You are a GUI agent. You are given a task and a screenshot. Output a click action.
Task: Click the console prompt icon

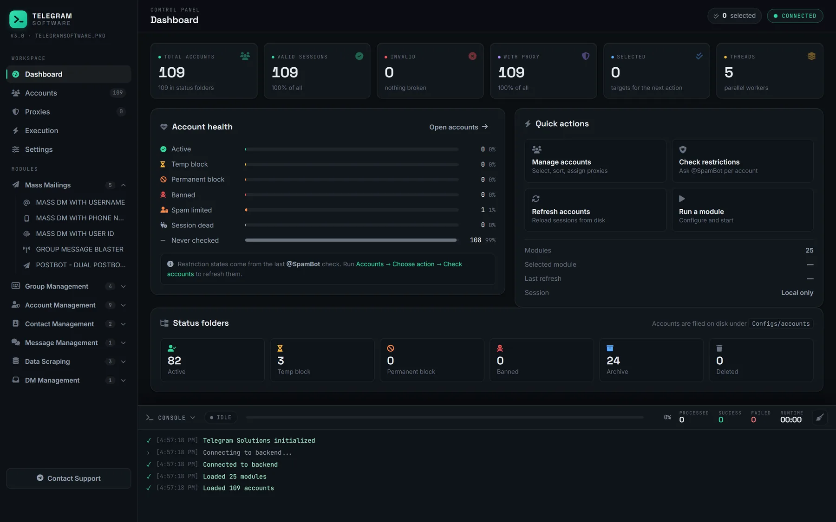click(x=150, y=418)
